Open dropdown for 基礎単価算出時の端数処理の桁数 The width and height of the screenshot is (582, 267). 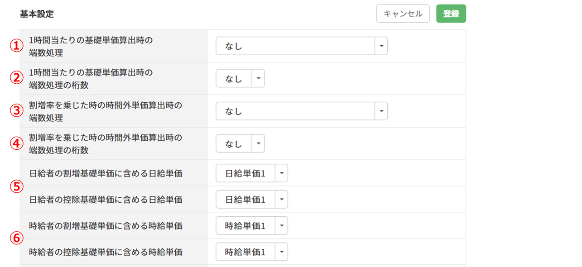tap(258, 78)
